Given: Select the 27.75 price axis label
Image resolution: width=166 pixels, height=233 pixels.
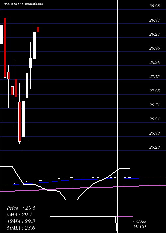Looking at the screenshot, I should coord(155,77).
